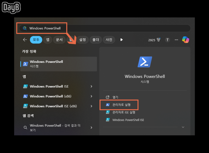
Task: Switch to the 폴더 filter tab
Action: click(96, 40)
